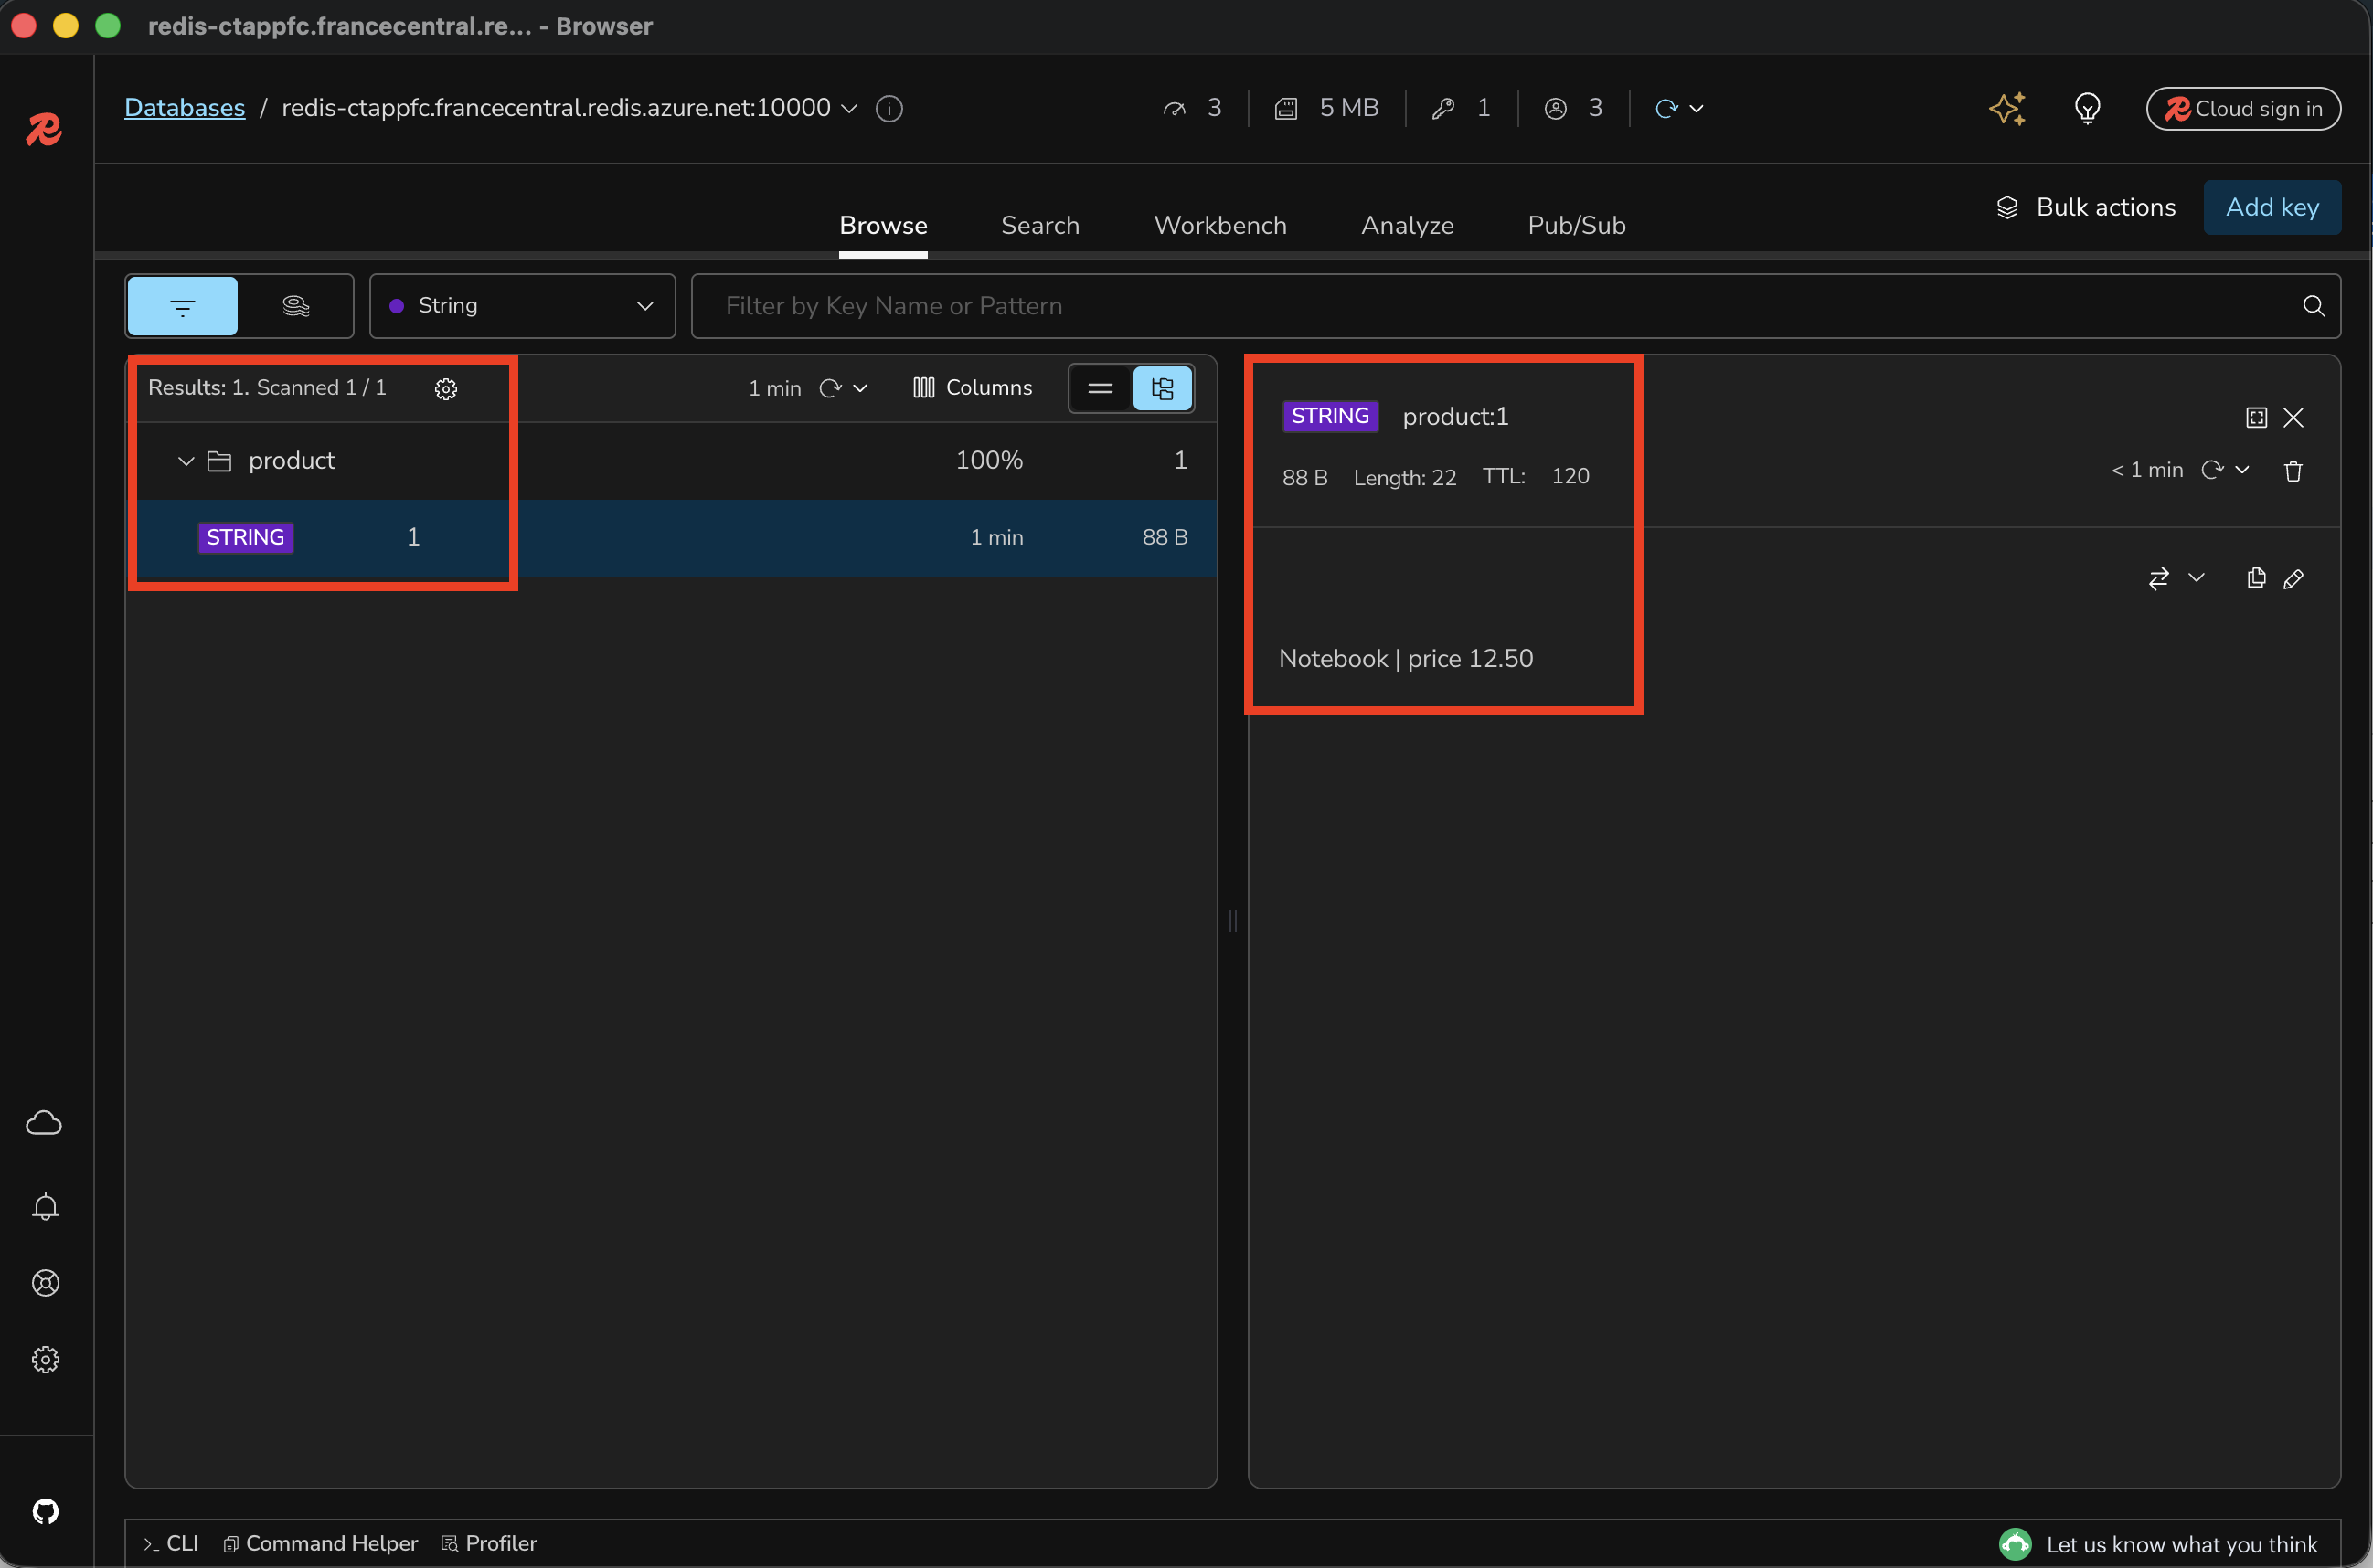Click the product:1 key name
This screenshot has height=1568, width=2373.
[1454, 417]
